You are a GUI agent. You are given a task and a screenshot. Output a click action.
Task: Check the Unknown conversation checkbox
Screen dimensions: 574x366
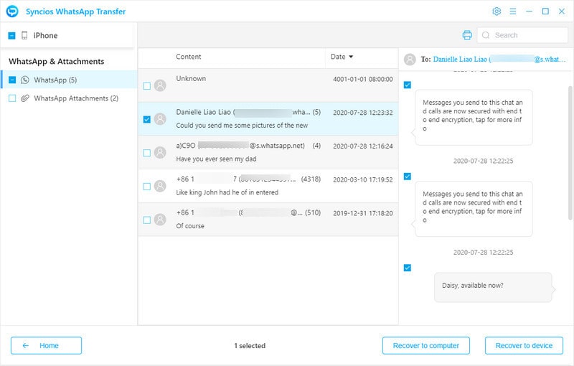147,86
